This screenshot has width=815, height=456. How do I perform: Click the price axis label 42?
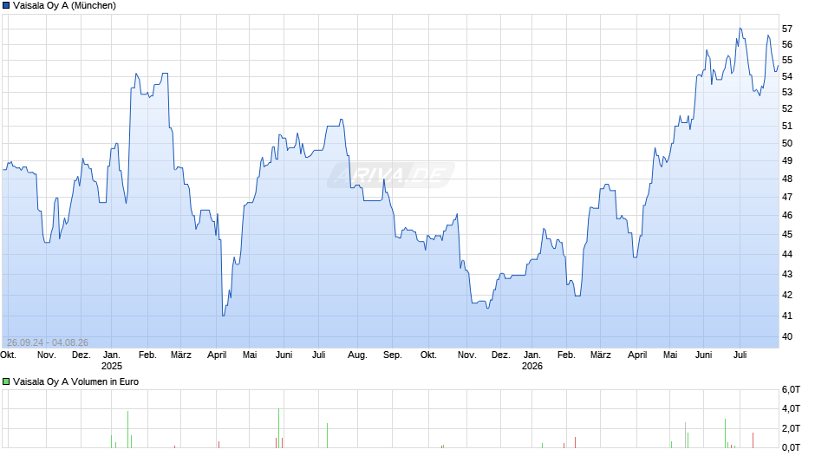click(x=787, y=295)
